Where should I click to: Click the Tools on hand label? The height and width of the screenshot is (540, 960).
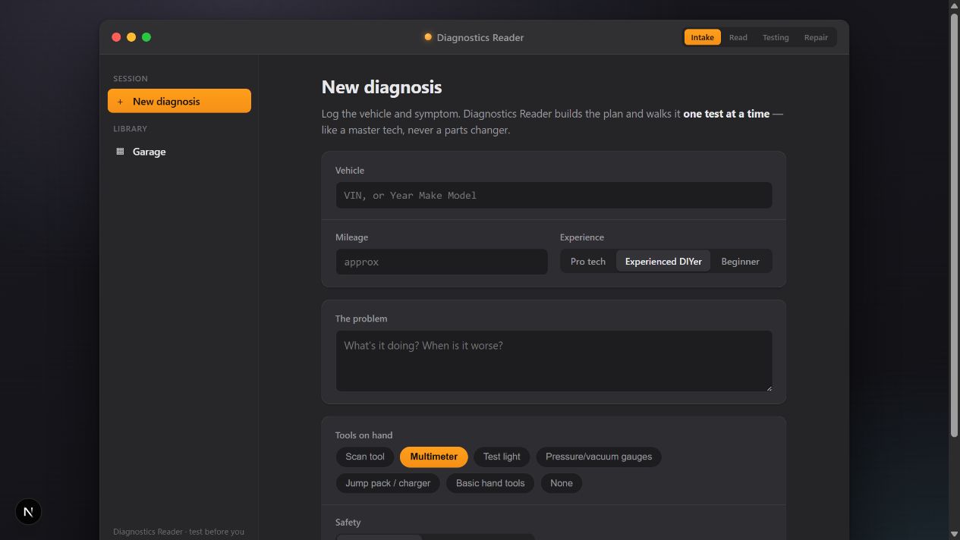click(364, 435)
